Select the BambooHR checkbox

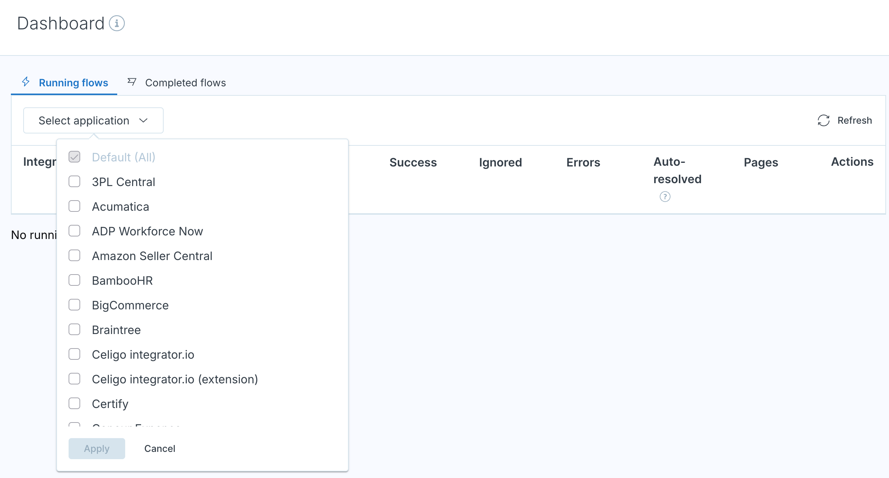pos(74,280)
